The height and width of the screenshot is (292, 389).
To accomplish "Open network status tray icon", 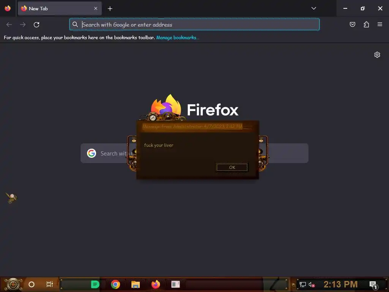I will click(x=302, y=284).
